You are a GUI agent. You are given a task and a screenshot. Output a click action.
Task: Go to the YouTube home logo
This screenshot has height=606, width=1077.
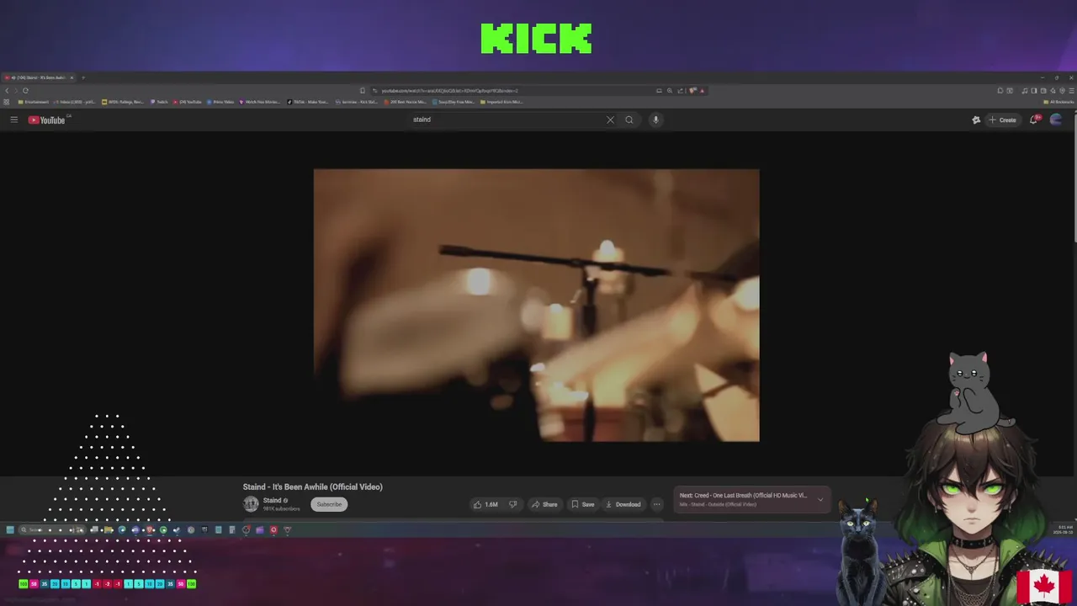(46, 120)
